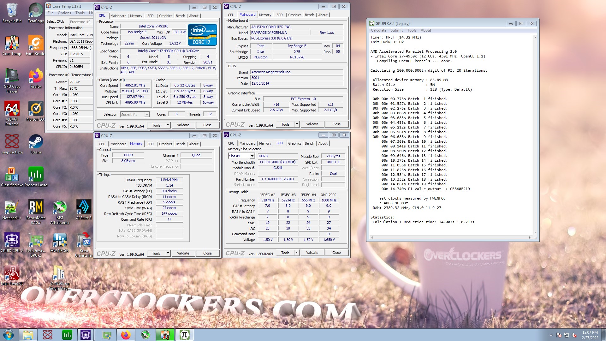Image resolution: width=606 pixels, height=341 pixels.
Task: Select the SPD tab in CPU-Z Mainboard window
Action: tap(279, 15)
